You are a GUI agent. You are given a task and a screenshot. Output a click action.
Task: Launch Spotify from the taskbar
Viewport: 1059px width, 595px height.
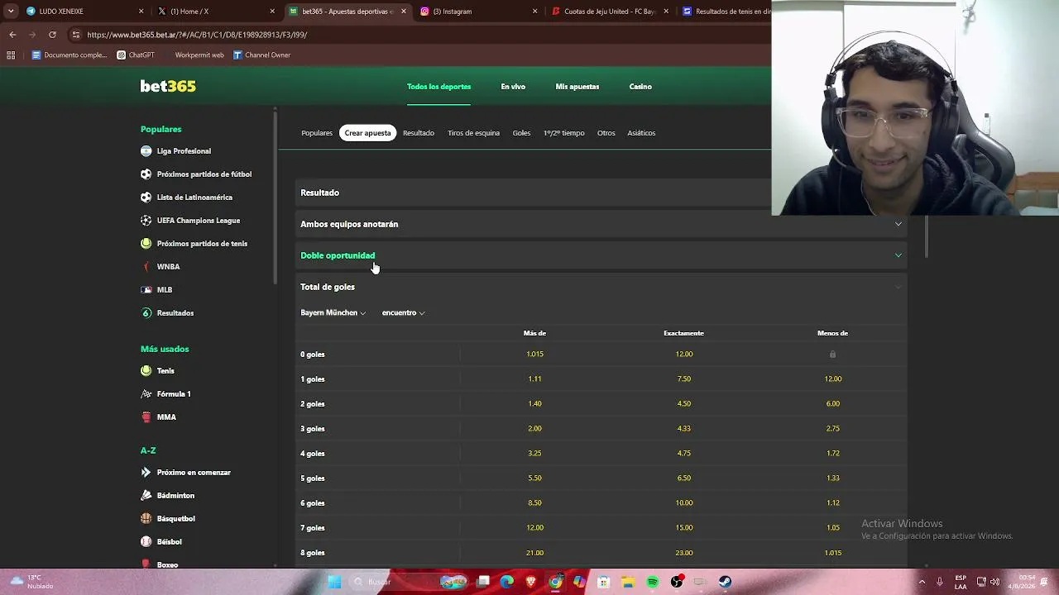pos(652,582)
